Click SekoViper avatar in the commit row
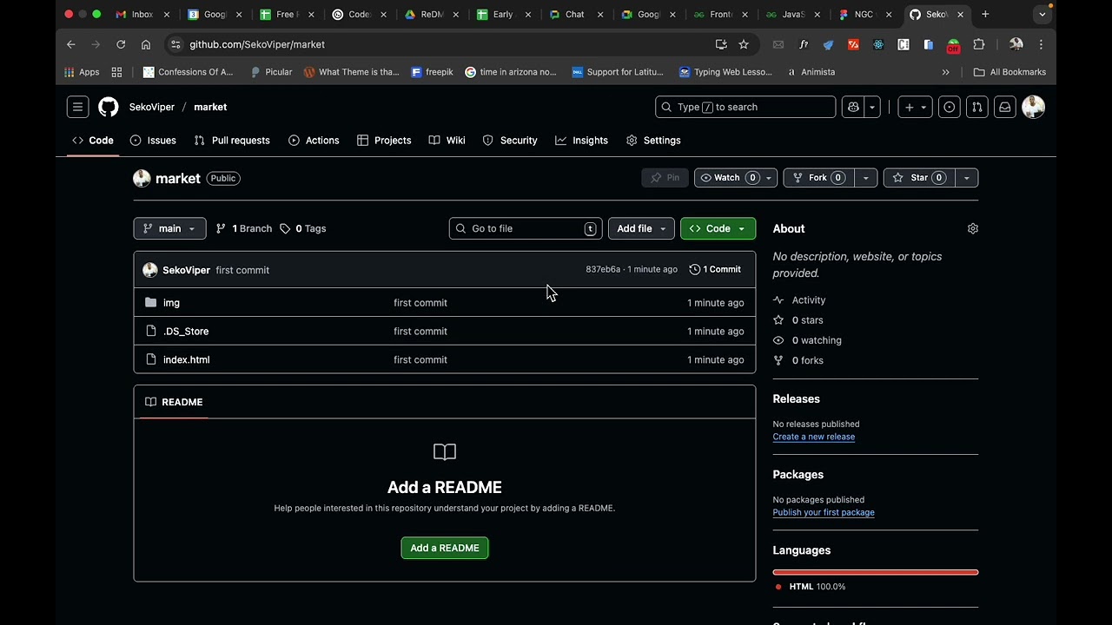Viewport: 1112px width, 625px height. click(150, 270)
